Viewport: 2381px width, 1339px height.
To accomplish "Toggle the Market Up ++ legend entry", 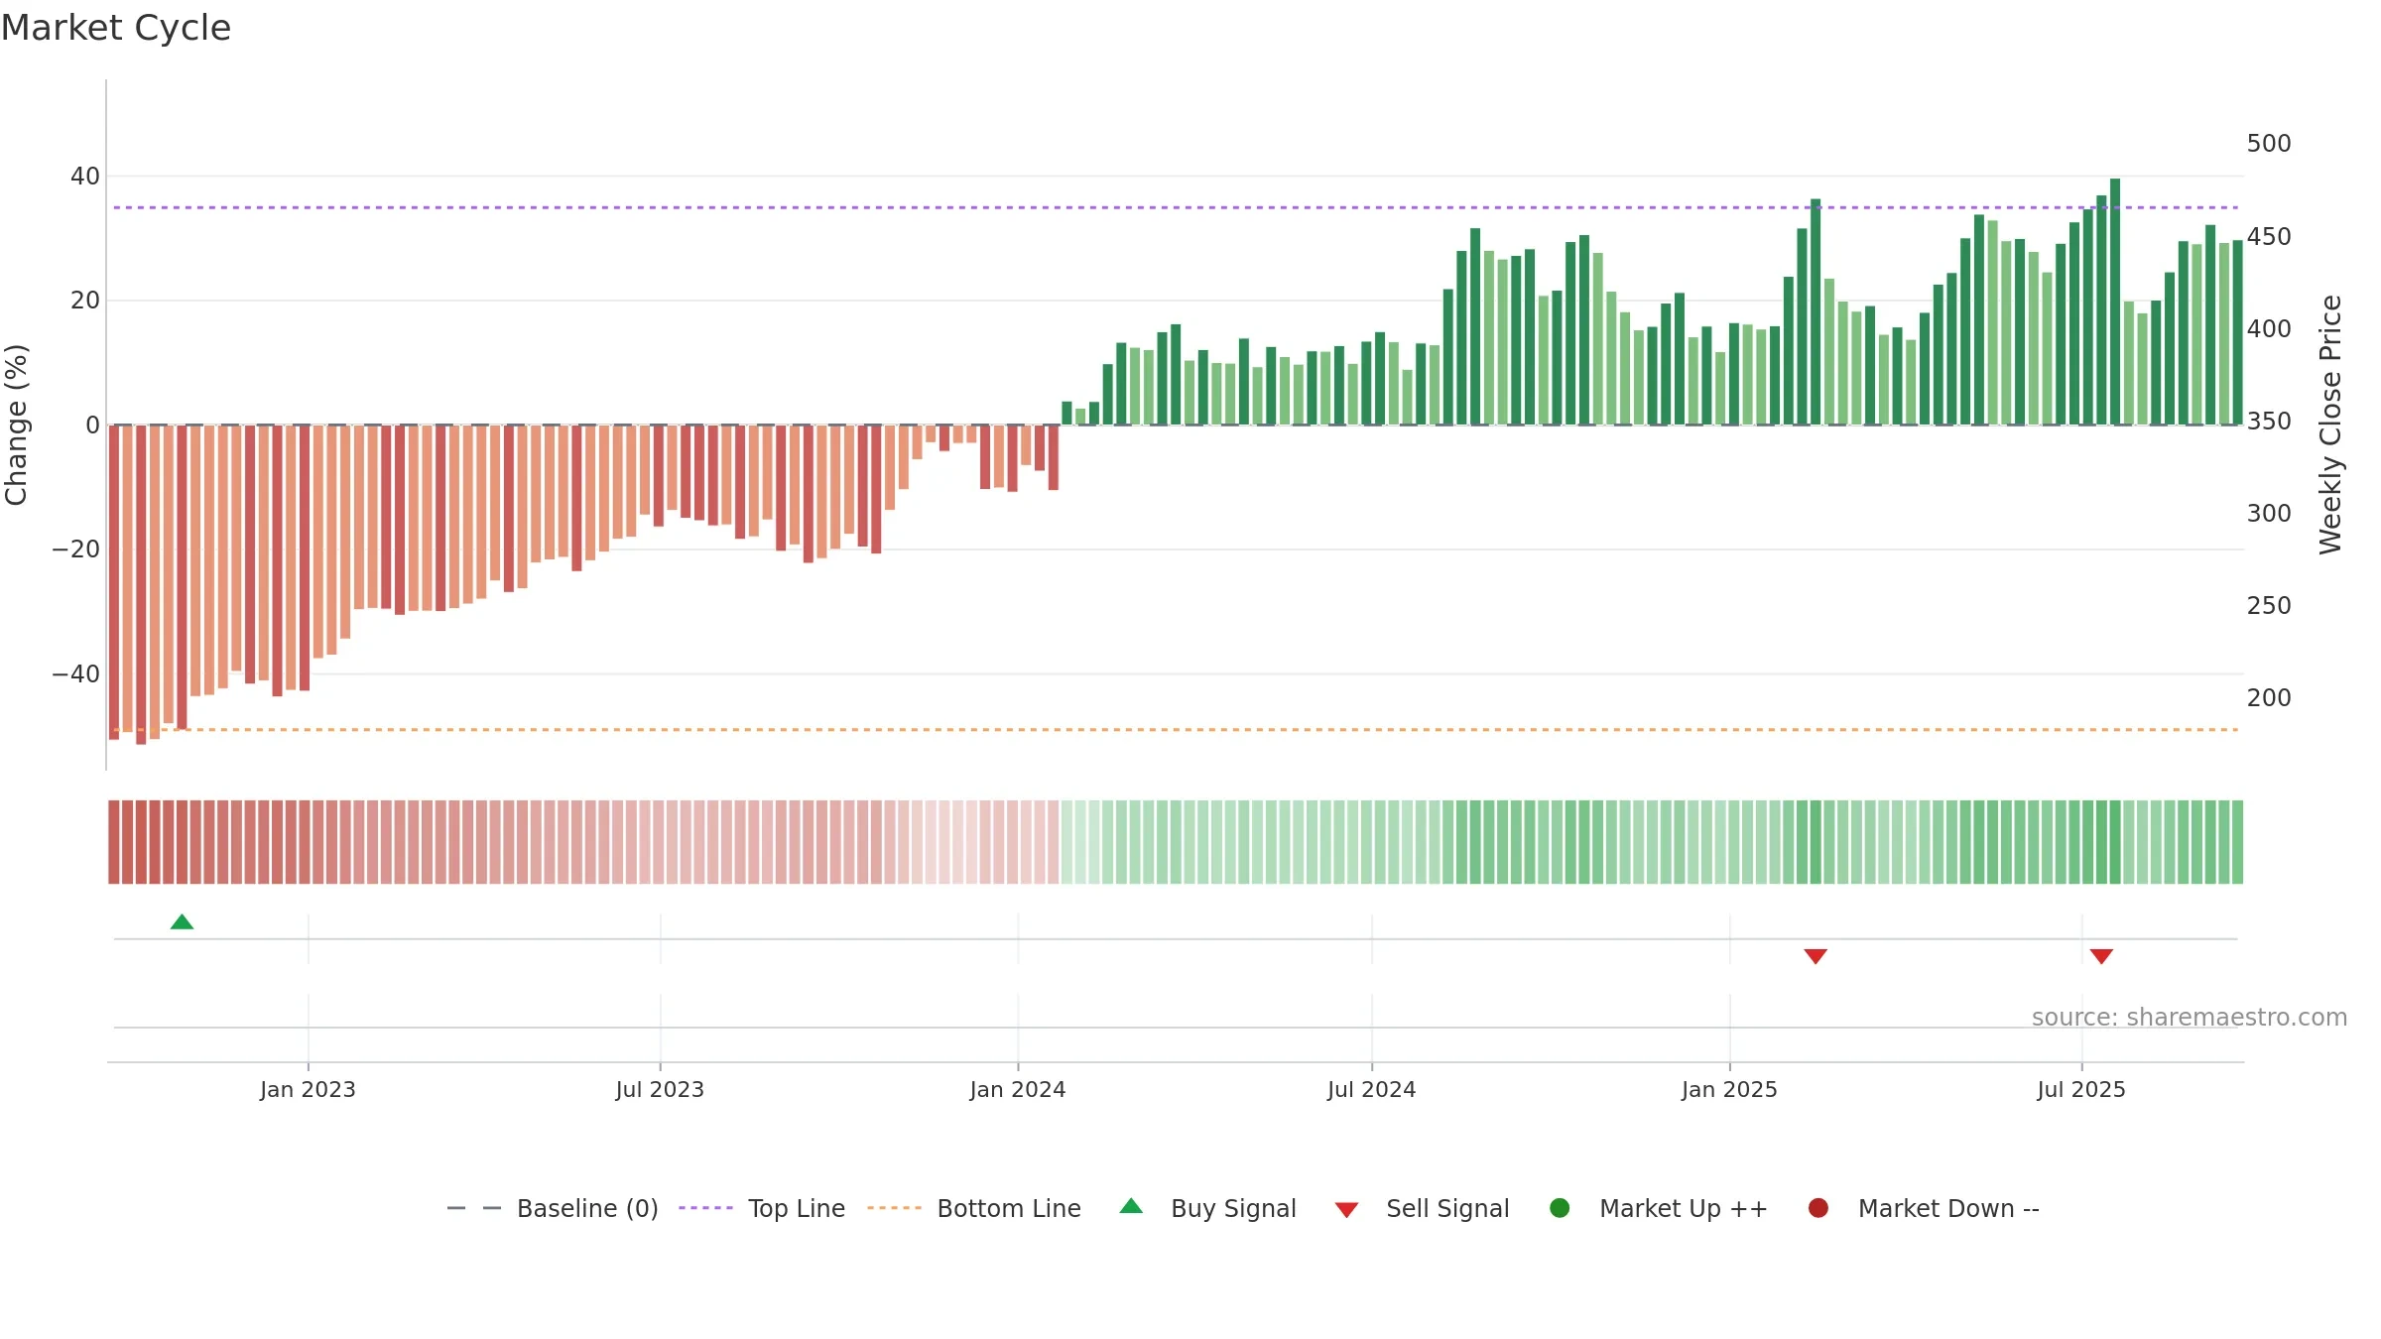I will point(1659,1208).
